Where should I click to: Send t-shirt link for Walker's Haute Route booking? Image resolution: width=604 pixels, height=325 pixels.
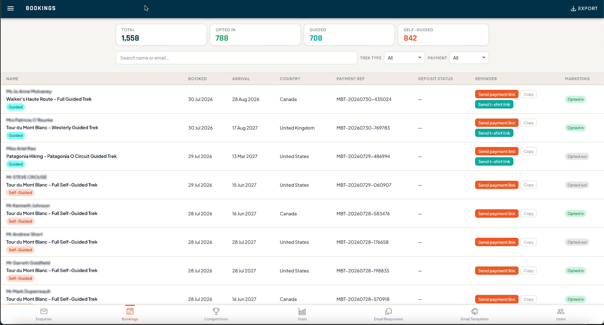coord(494,105)
